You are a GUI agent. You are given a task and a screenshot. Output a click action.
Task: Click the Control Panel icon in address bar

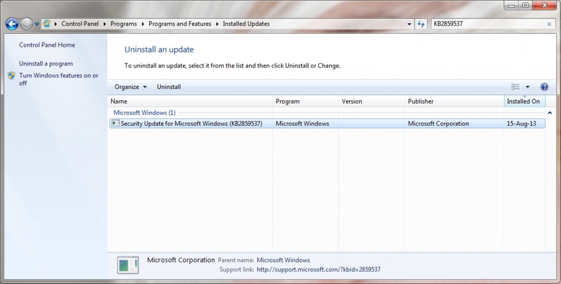pyautogui.click(x=46, y=24)
